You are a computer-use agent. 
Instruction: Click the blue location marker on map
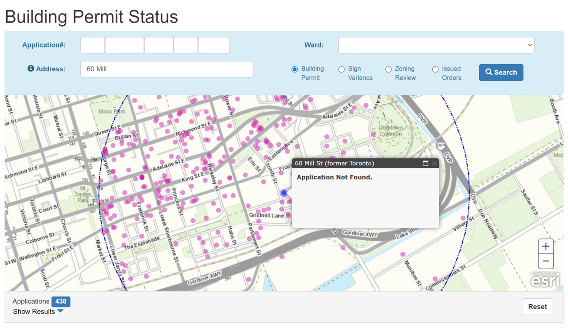pos(284,193)
